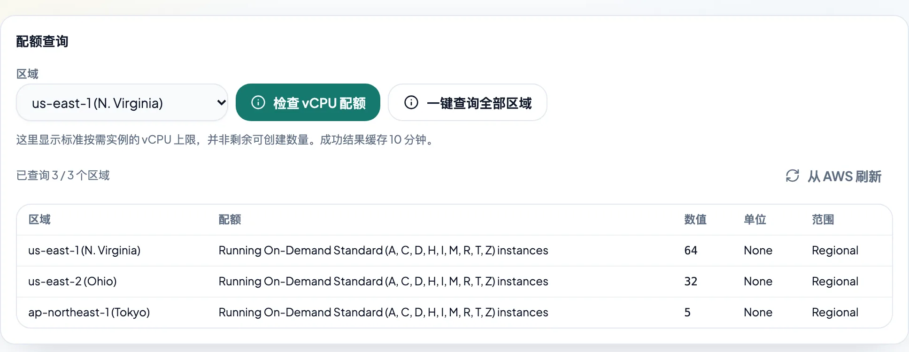
Task: Click the 配额查询 heading
Action: point(42,41)
